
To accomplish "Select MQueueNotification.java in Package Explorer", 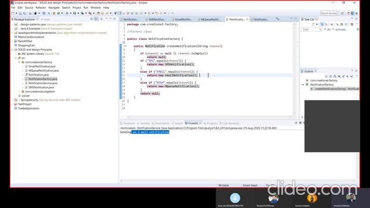I will 43,70.
